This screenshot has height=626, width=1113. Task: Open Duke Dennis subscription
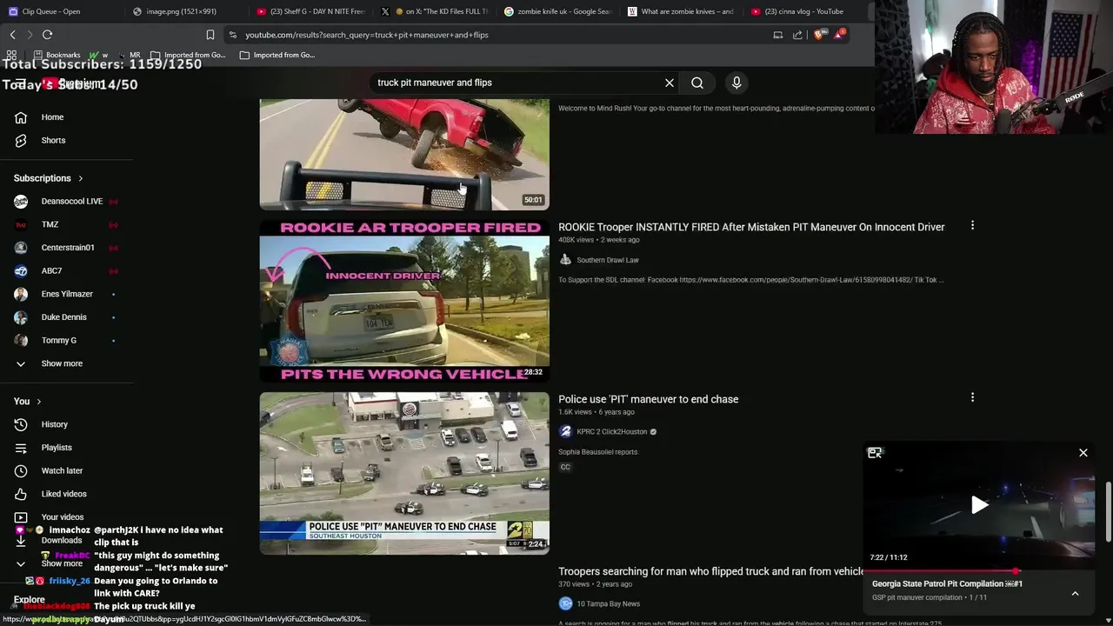(66, 317)
